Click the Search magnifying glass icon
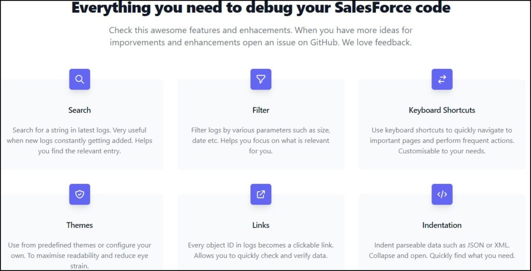Screen dimensions: 531x271 [79, 79]
